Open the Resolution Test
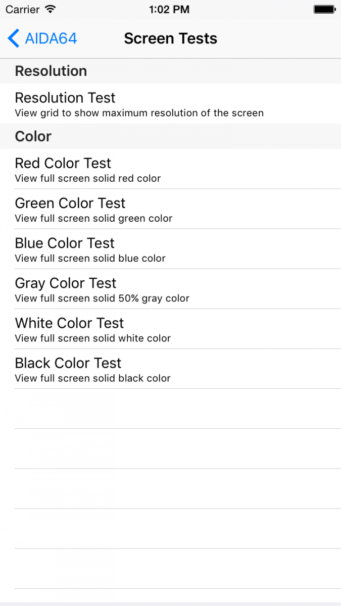341x606 pixels. pos(65,97)
